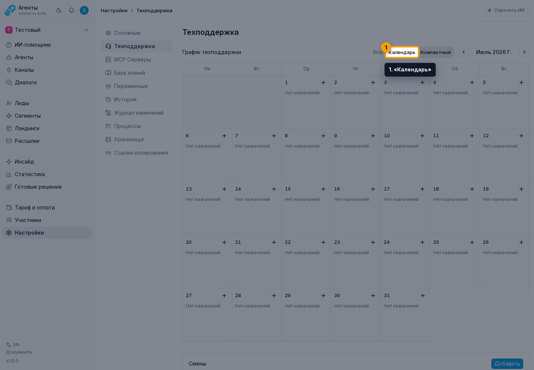The height and width of the screenshot is (370, 534).
Task: Switch language to EN
Action: point(13,345)
